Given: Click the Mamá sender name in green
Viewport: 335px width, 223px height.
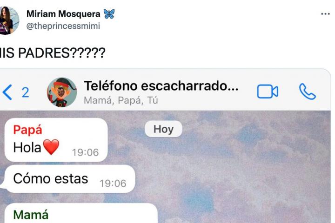Looking at the screenshot, I should coord(31,215).
